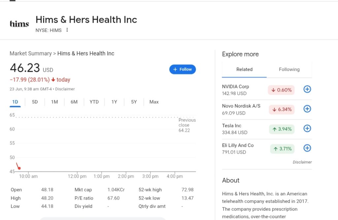Click the 52-wk high value 72.98

coord(187,190)
